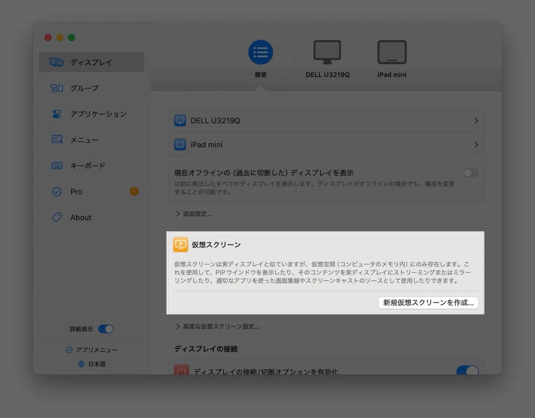Viewport: 535px width, 418px height.
Task: Click the ディスプレイの接続 heading text
Action: point(206,349)
